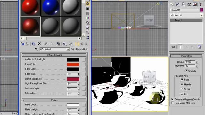Click the Paint Material (mi) button

coord(79,49)
